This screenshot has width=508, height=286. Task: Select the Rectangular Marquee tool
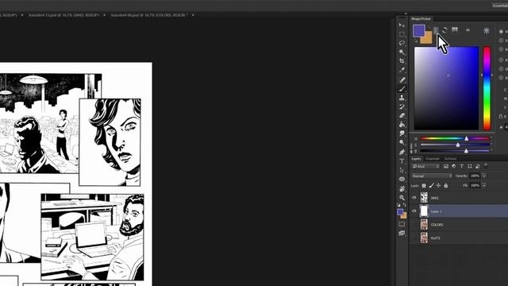(x=402, y=34)
